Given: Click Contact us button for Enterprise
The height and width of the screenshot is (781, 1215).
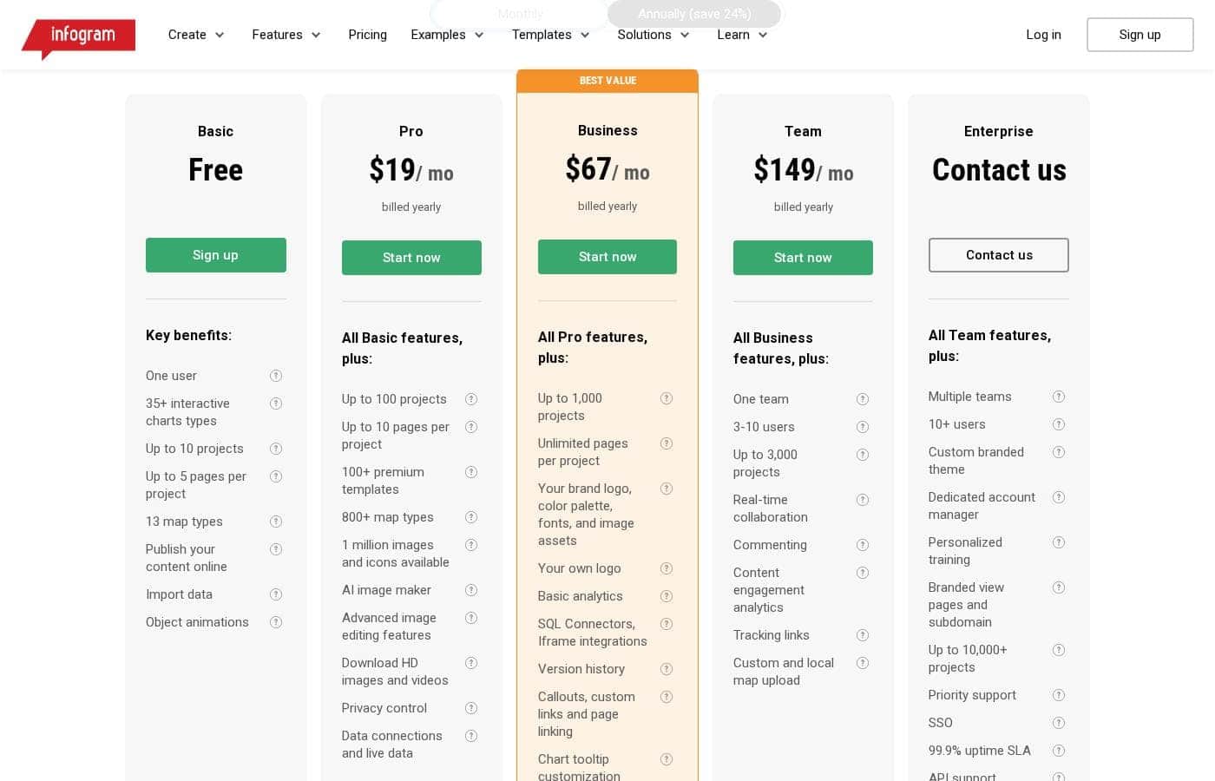Looking at the screenshot, I should click(x=999, y=255).
